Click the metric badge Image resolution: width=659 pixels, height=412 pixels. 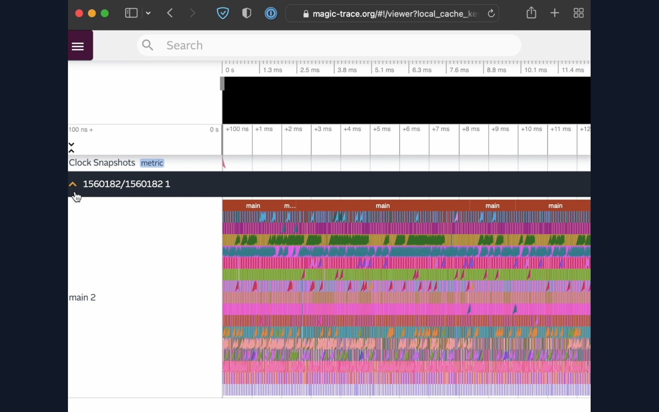click(152, 163)
